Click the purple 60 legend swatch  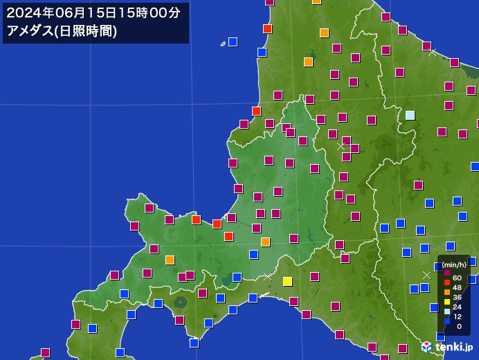[447, 273]
